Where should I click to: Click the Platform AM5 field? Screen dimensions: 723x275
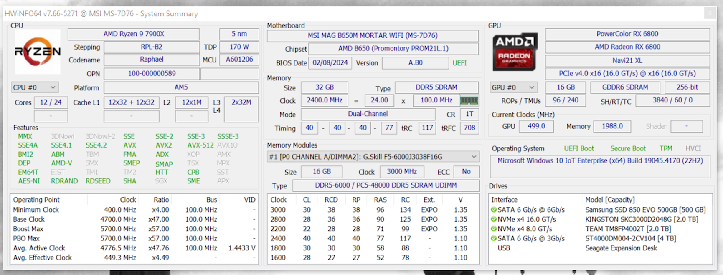pyautogui.click(x=181, y=87)
